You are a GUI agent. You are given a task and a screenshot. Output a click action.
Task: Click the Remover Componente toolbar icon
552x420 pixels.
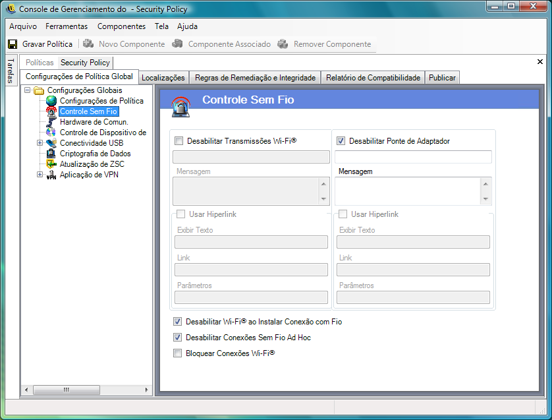[x=283, y=44]
